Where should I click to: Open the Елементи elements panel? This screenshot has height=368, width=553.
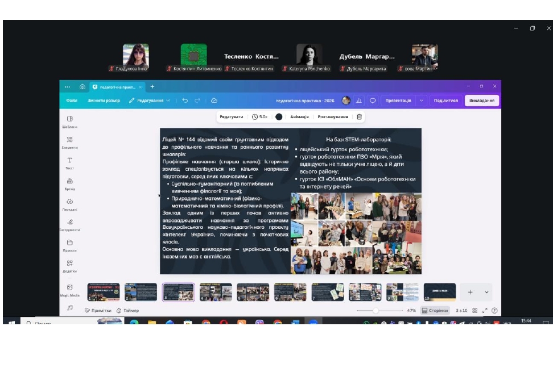point(70,143)
